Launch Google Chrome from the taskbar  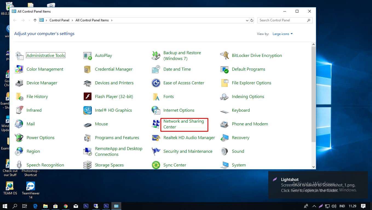[x=66, y=206]
